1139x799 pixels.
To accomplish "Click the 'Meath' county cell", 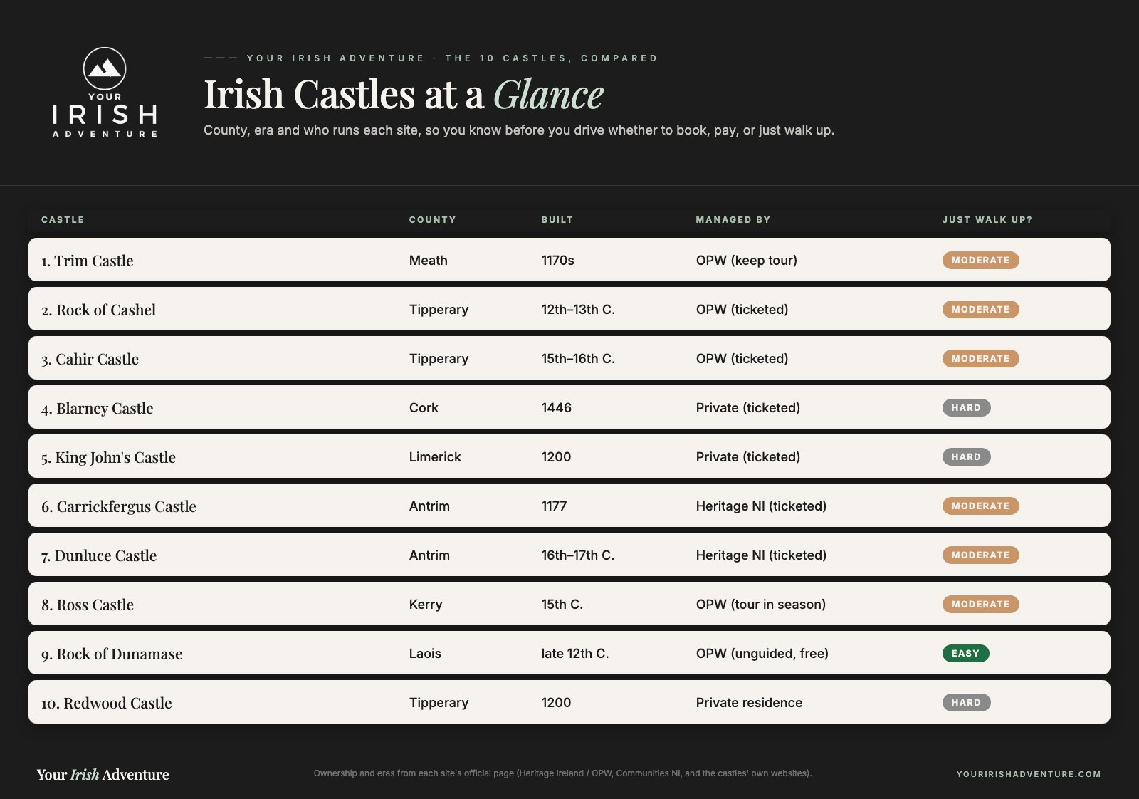I will click(428, 260).
